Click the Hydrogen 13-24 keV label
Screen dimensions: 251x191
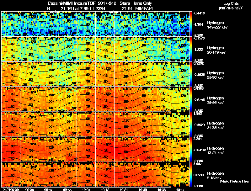coord(216,151)
